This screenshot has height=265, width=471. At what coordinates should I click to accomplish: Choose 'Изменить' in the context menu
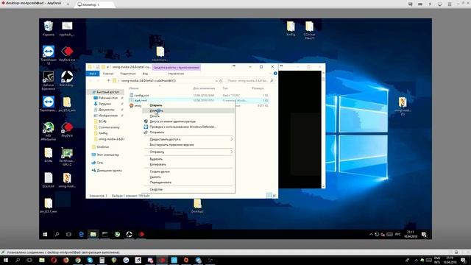pyautogui.click(x=188, y=111)
